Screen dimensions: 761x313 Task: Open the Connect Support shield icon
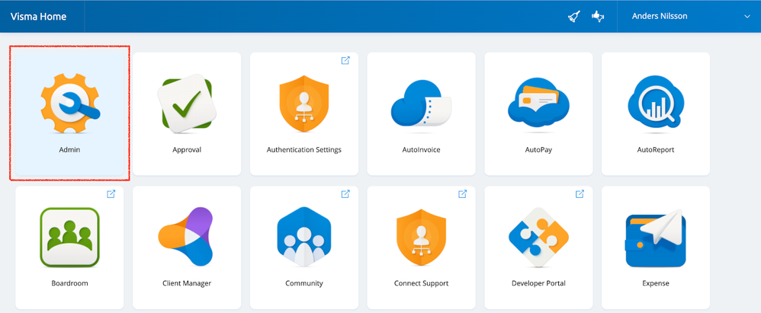coord(421,238)
